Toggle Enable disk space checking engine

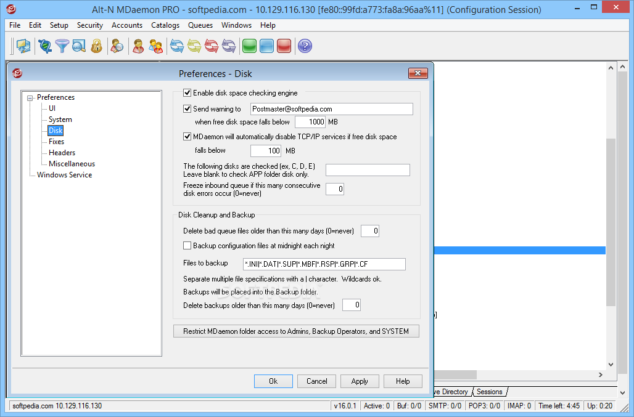coord(187,93)
